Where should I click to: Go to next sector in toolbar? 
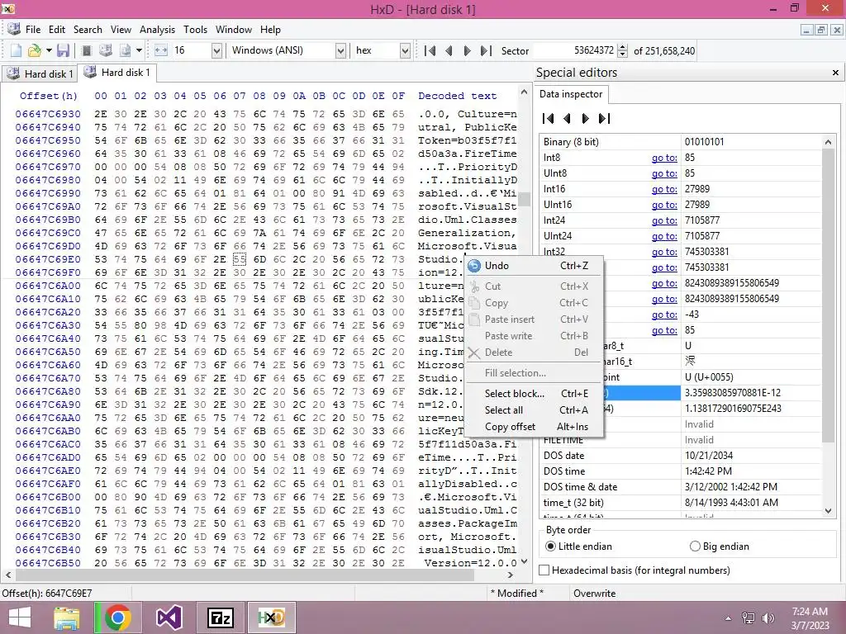(x=468, y=50)
